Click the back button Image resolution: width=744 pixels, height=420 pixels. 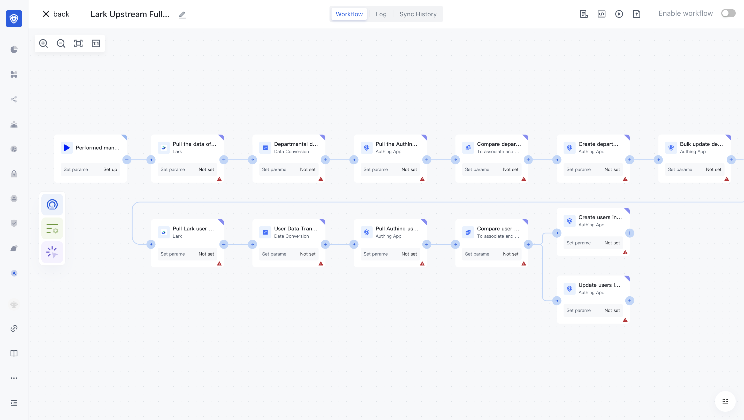pyautogui.click(x=56, y=14)
